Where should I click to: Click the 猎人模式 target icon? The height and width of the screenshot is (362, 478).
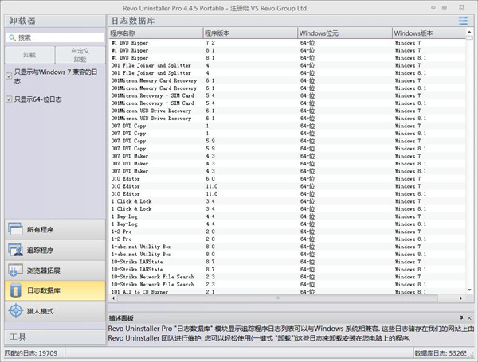pos(16,311)
